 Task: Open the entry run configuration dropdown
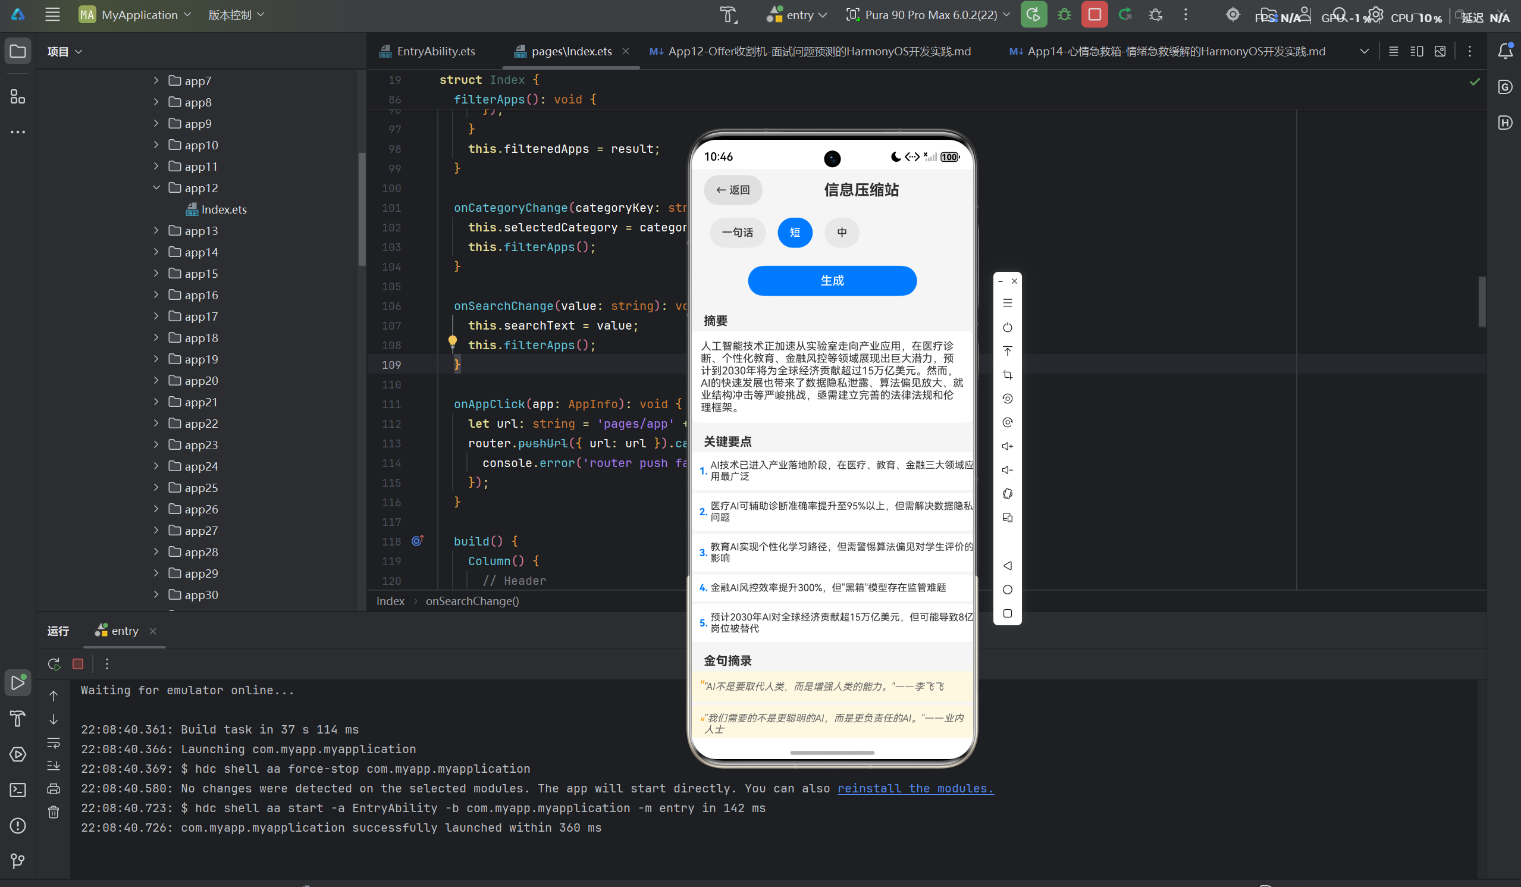(x=796, y=14)
